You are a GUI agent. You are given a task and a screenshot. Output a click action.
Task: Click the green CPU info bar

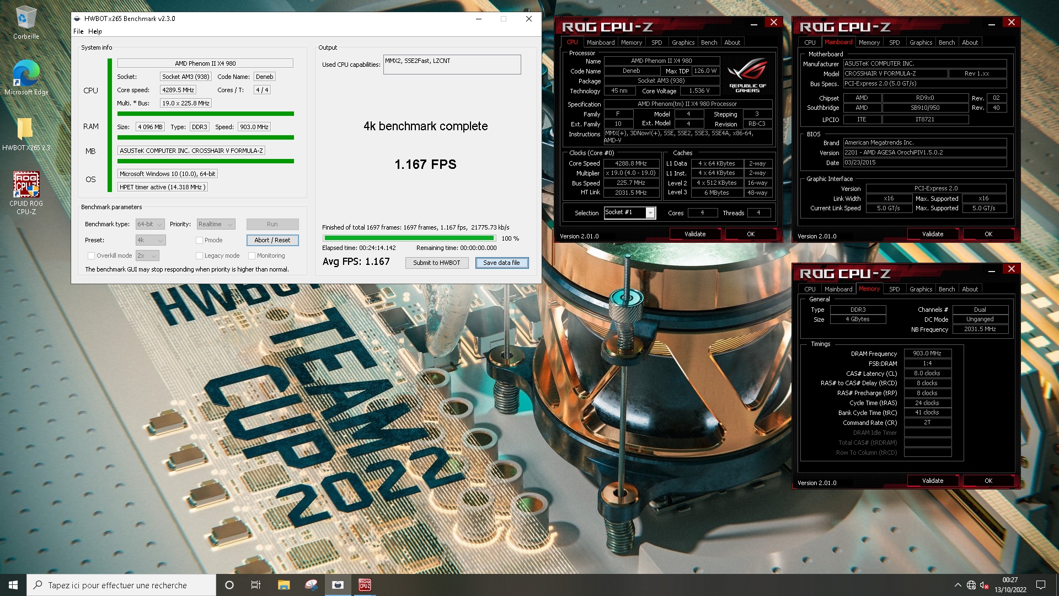click(206, 114)
